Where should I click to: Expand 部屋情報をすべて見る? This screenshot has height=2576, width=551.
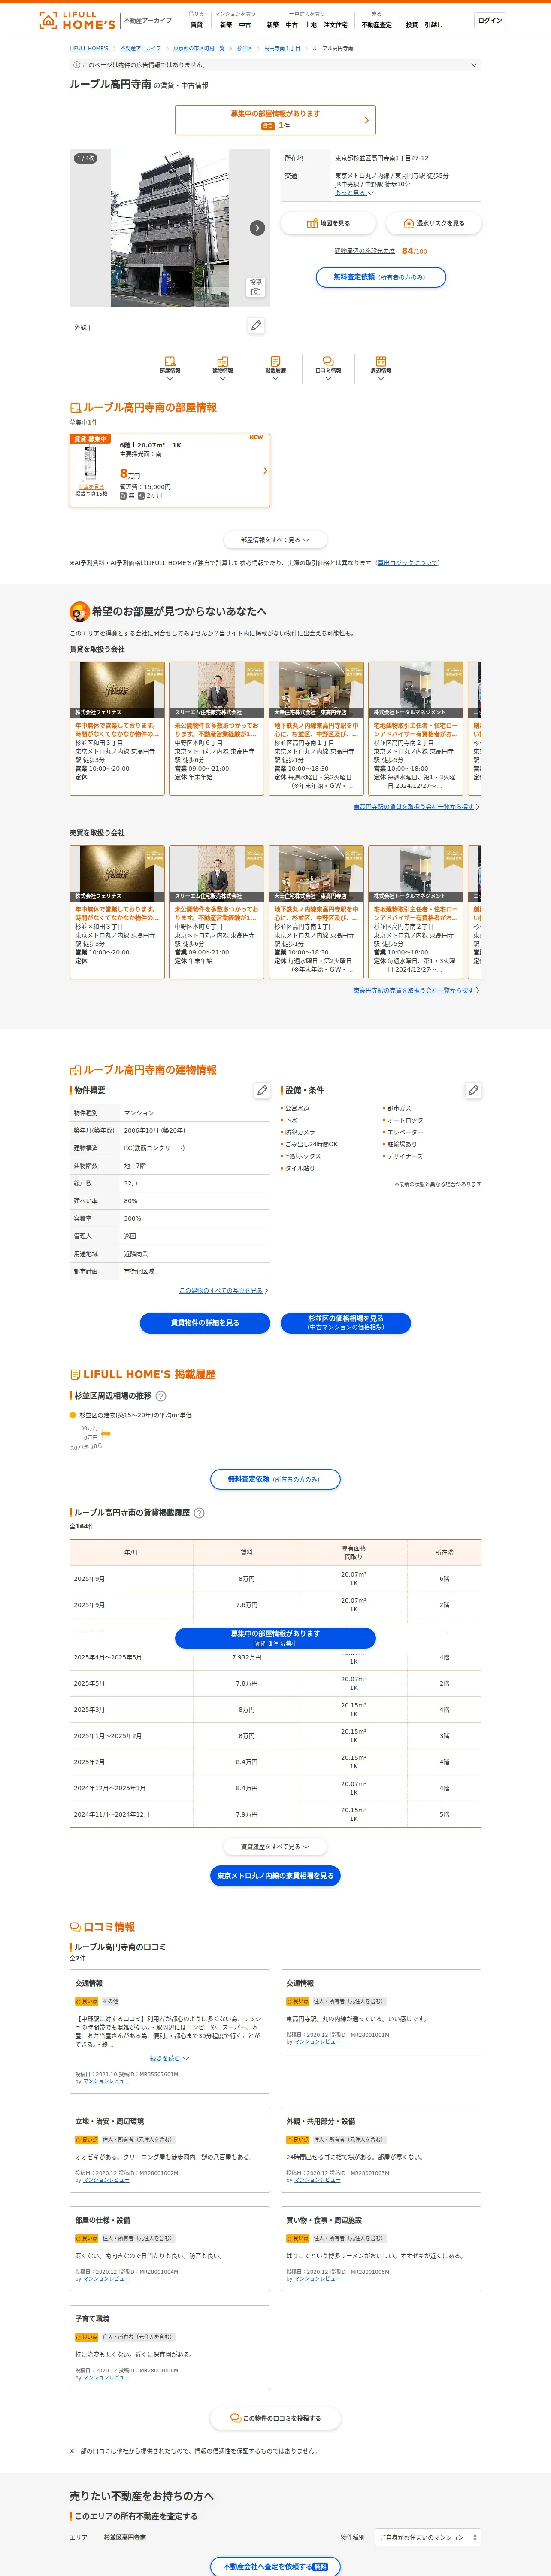point(275,540)
